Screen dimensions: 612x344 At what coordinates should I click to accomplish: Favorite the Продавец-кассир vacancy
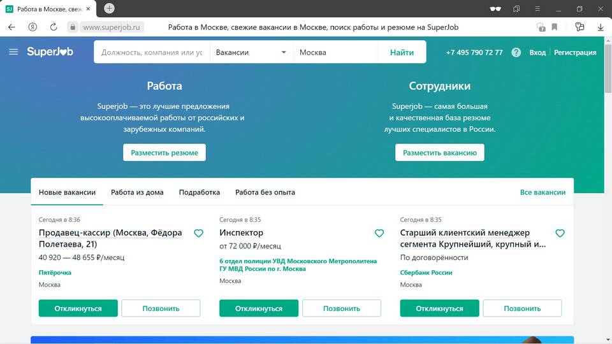coord(198,233)
